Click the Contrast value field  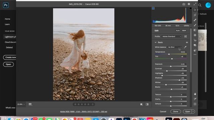(x=183, y=69)
